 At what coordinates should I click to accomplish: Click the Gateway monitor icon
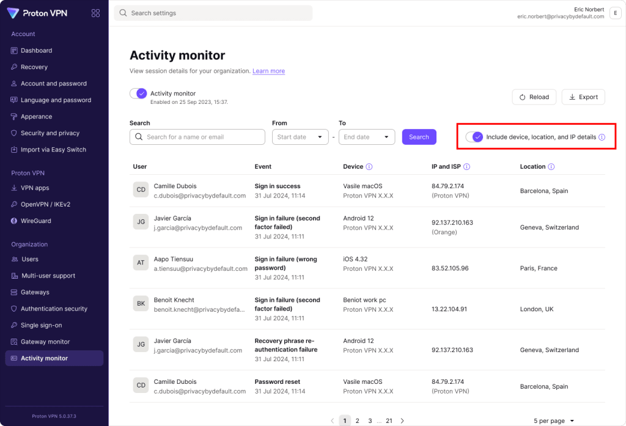pyautogui.click(x=14, y=342)
